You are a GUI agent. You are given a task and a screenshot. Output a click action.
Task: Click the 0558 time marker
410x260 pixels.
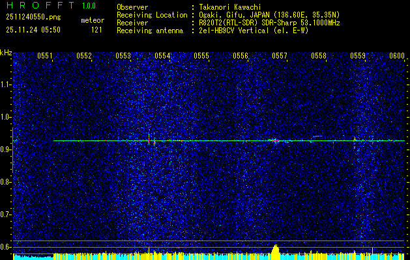(319, 56)
